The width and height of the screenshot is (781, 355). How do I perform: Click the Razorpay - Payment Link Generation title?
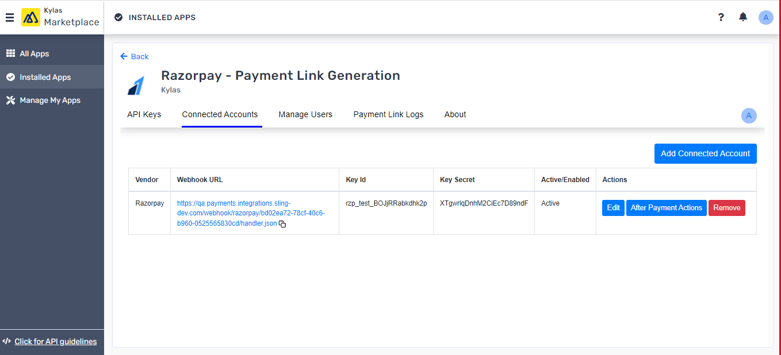[281, 75]
